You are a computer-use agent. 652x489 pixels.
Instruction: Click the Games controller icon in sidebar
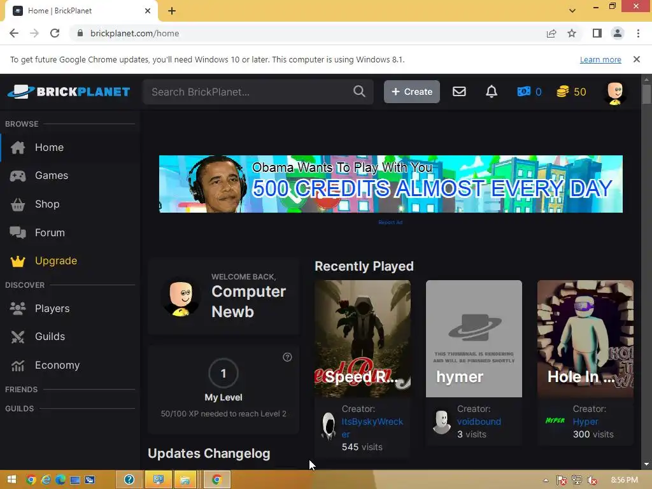click(x=18, y=176)
